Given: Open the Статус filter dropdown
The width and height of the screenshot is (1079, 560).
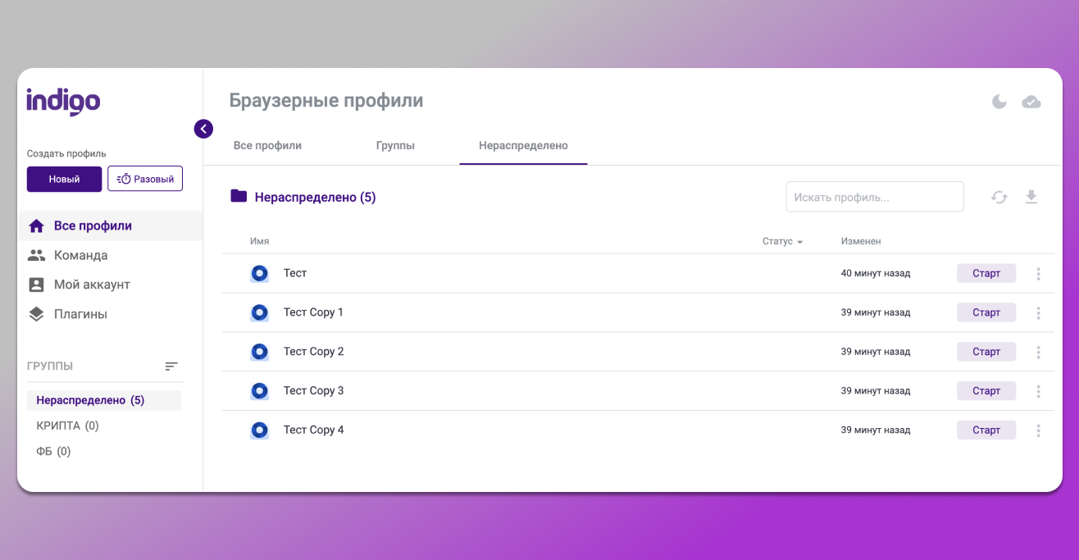Looking at the screenshot, I should click(781, 241).
